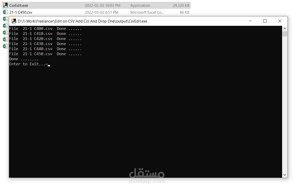The width and height of the screenshot is (294, 188).
Task: Click the 2022-02-03 10:03 PM date cell
Action: click(x=103, y=6)
